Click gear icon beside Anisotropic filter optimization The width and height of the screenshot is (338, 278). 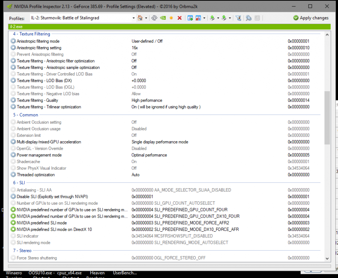13,61
